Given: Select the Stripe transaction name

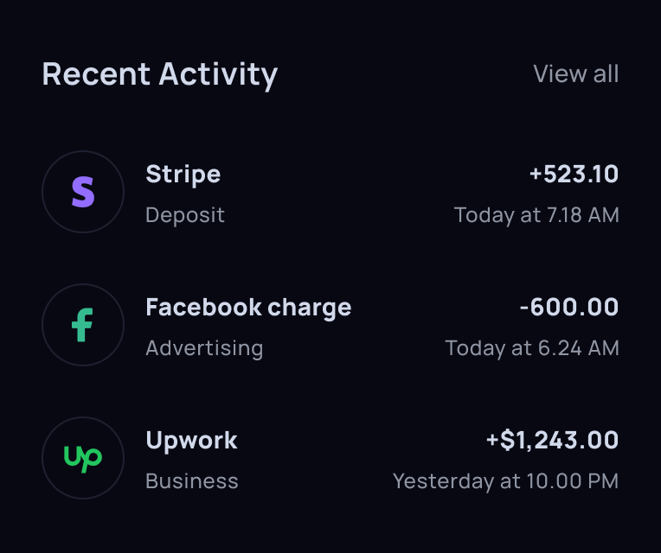Looking at the screenshot, I should click(x=183, y=175).
